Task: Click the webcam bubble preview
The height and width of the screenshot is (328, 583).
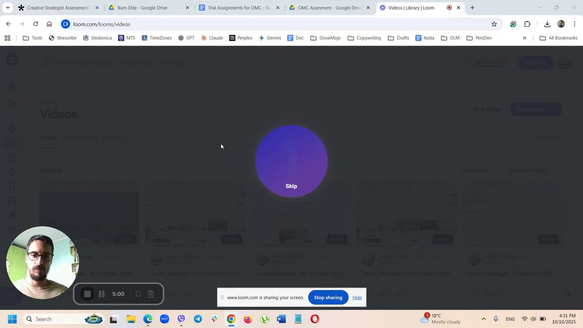Action: 42,263
